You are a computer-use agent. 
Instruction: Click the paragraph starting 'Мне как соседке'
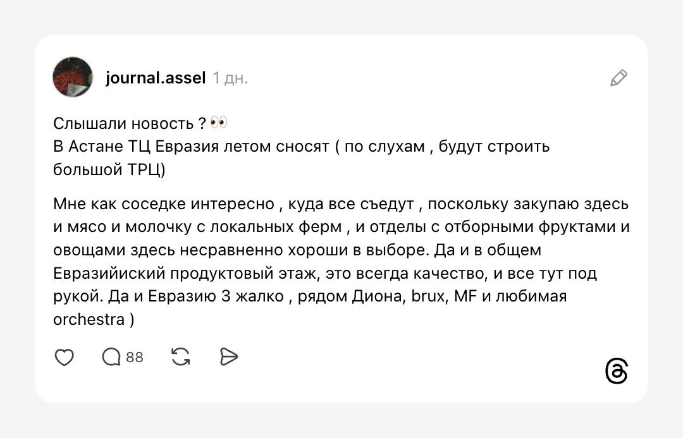point(163,205)
